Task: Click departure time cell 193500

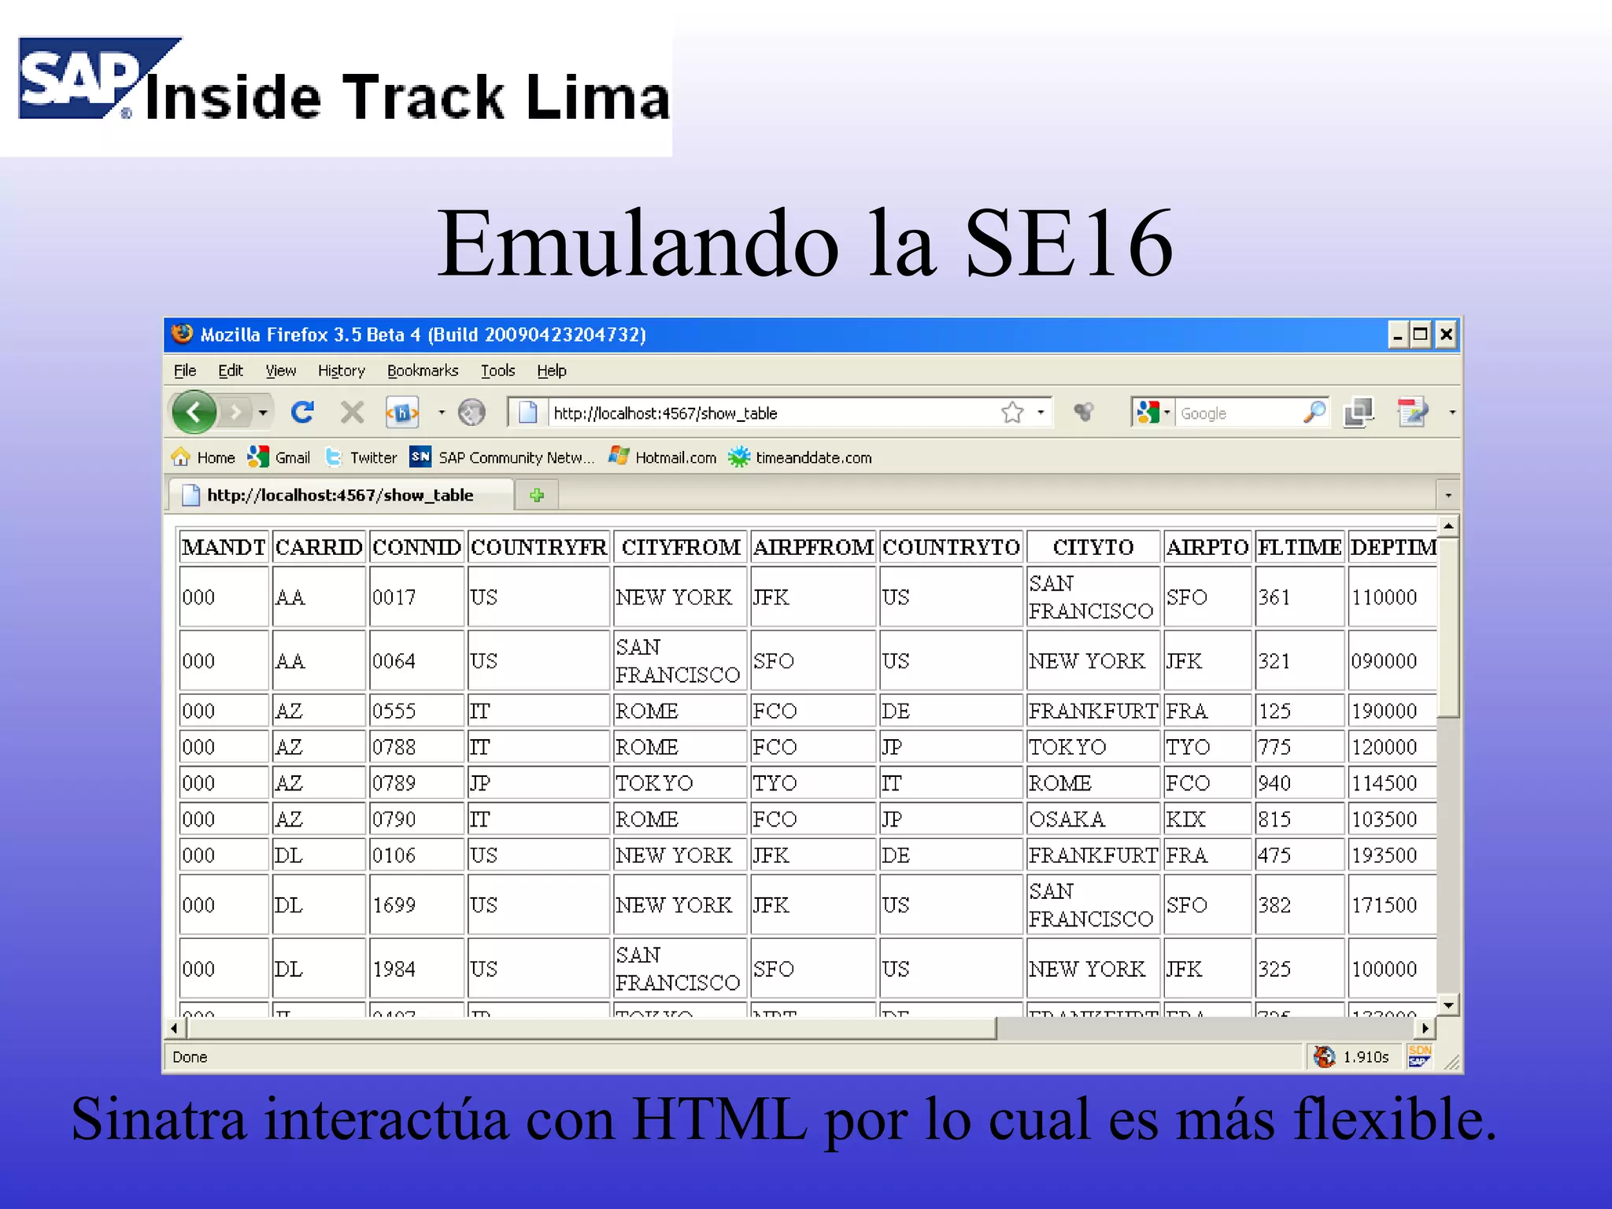Action: pos(1392,856)
